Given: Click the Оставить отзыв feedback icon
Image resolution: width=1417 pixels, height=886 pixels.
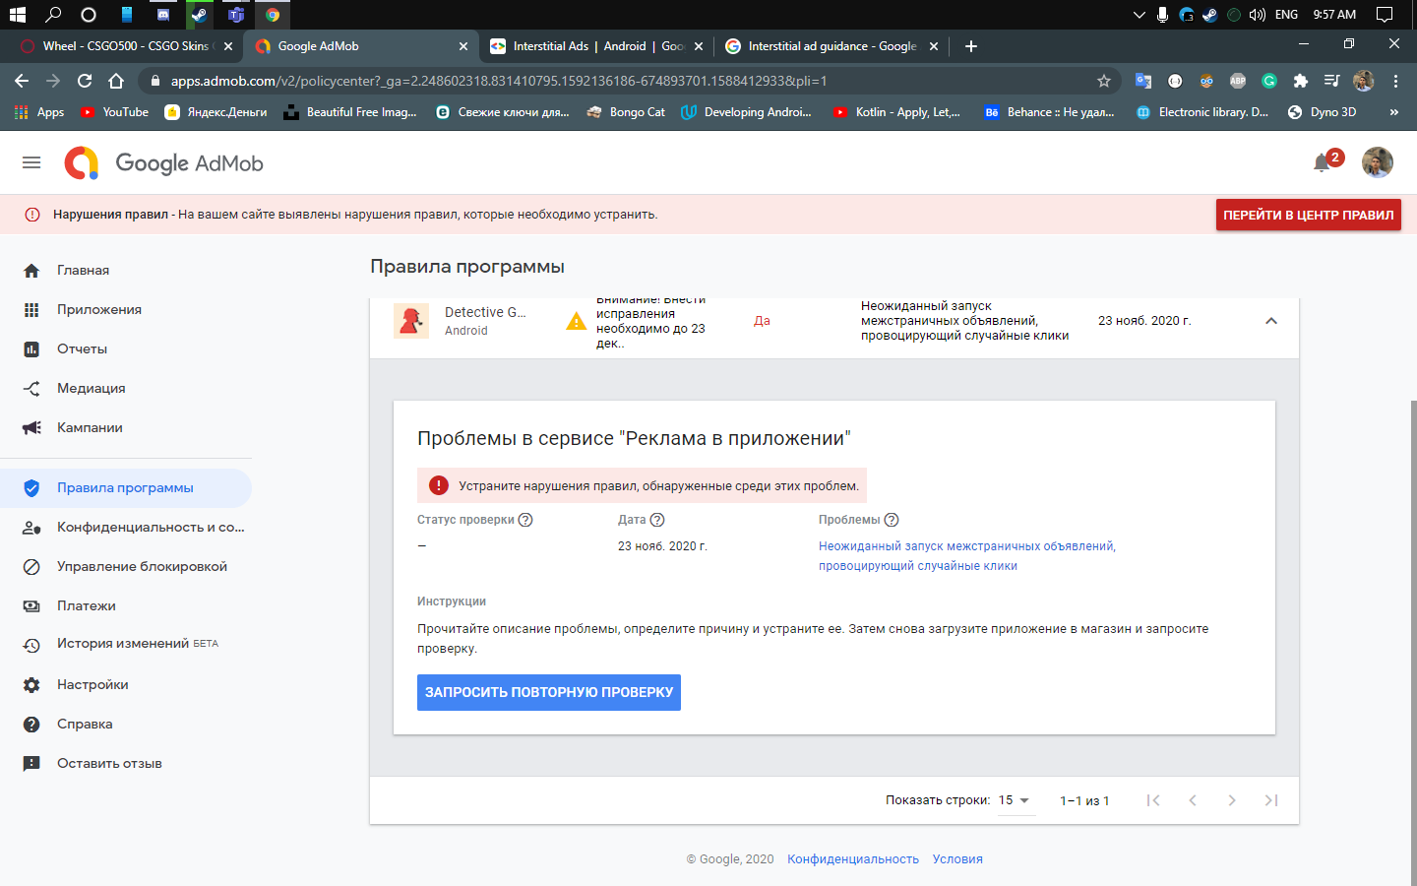Looking at the screenshot, I should 31,764.
